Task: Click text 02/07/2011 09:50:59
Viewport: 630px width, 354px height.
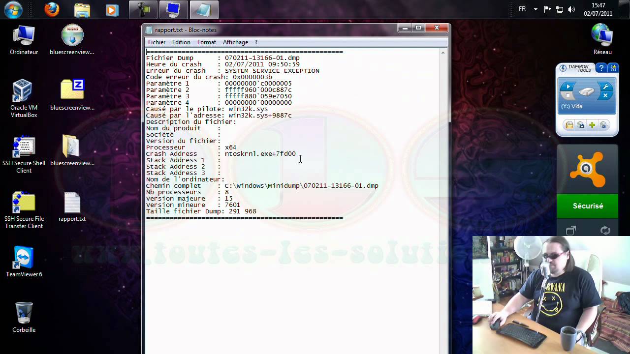Action: [x=262, y=64]
